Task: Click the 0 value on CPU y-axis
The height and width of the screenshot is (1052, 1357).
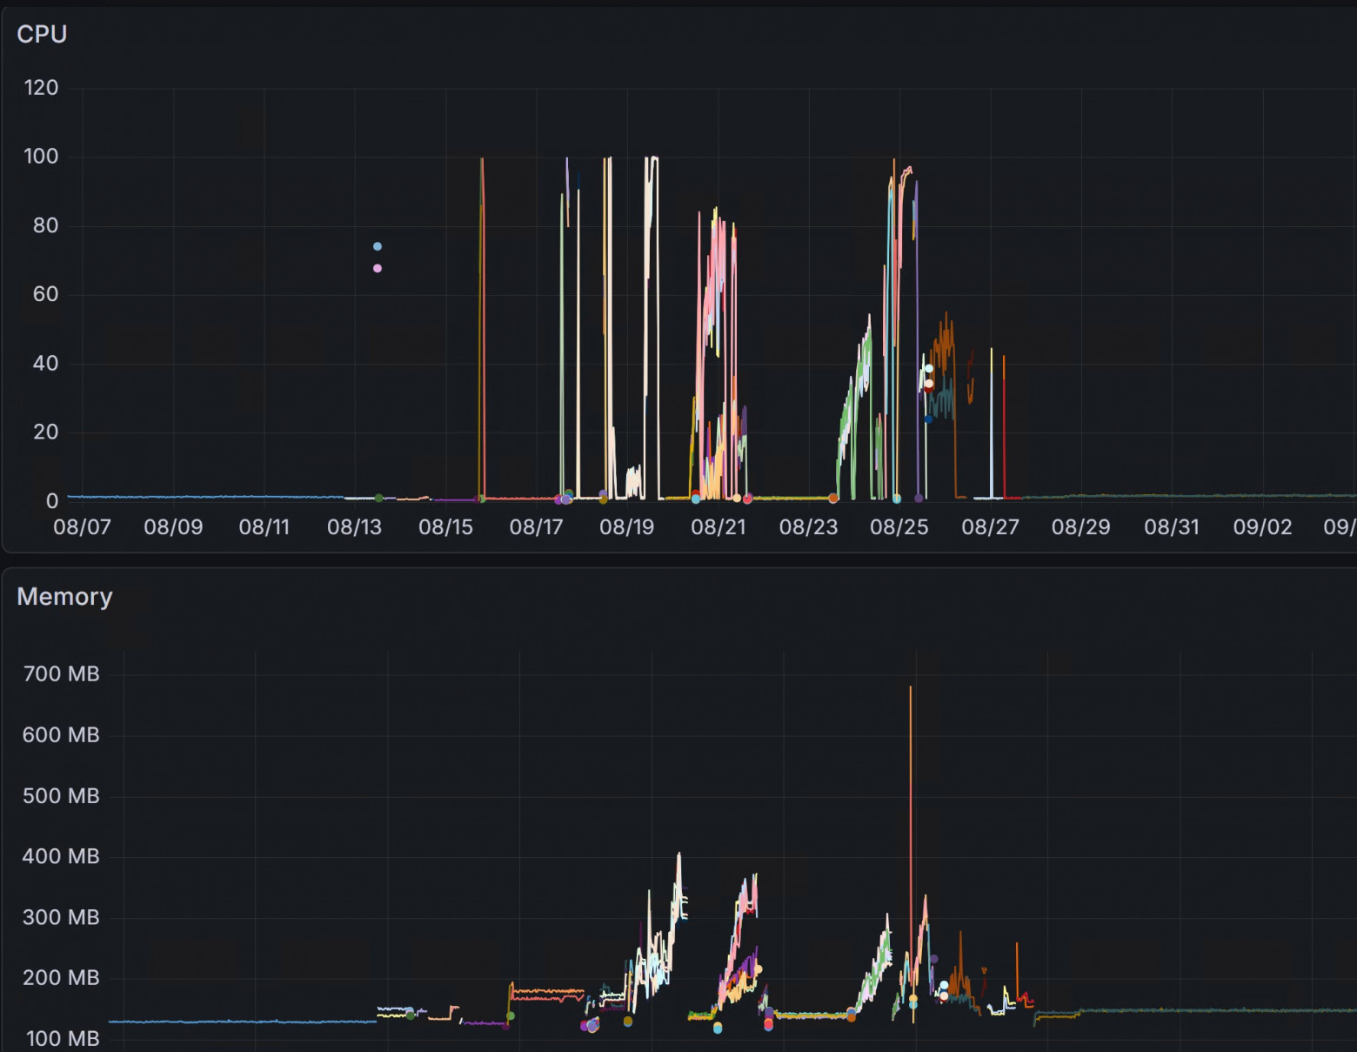Action: (x=52, y=501)
